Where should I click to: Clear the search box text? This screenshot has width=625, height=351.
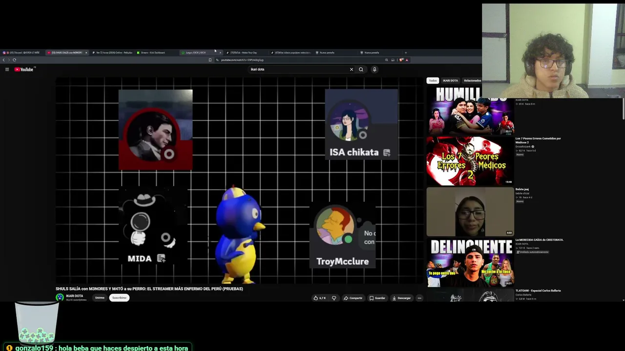tap(351, 69)
